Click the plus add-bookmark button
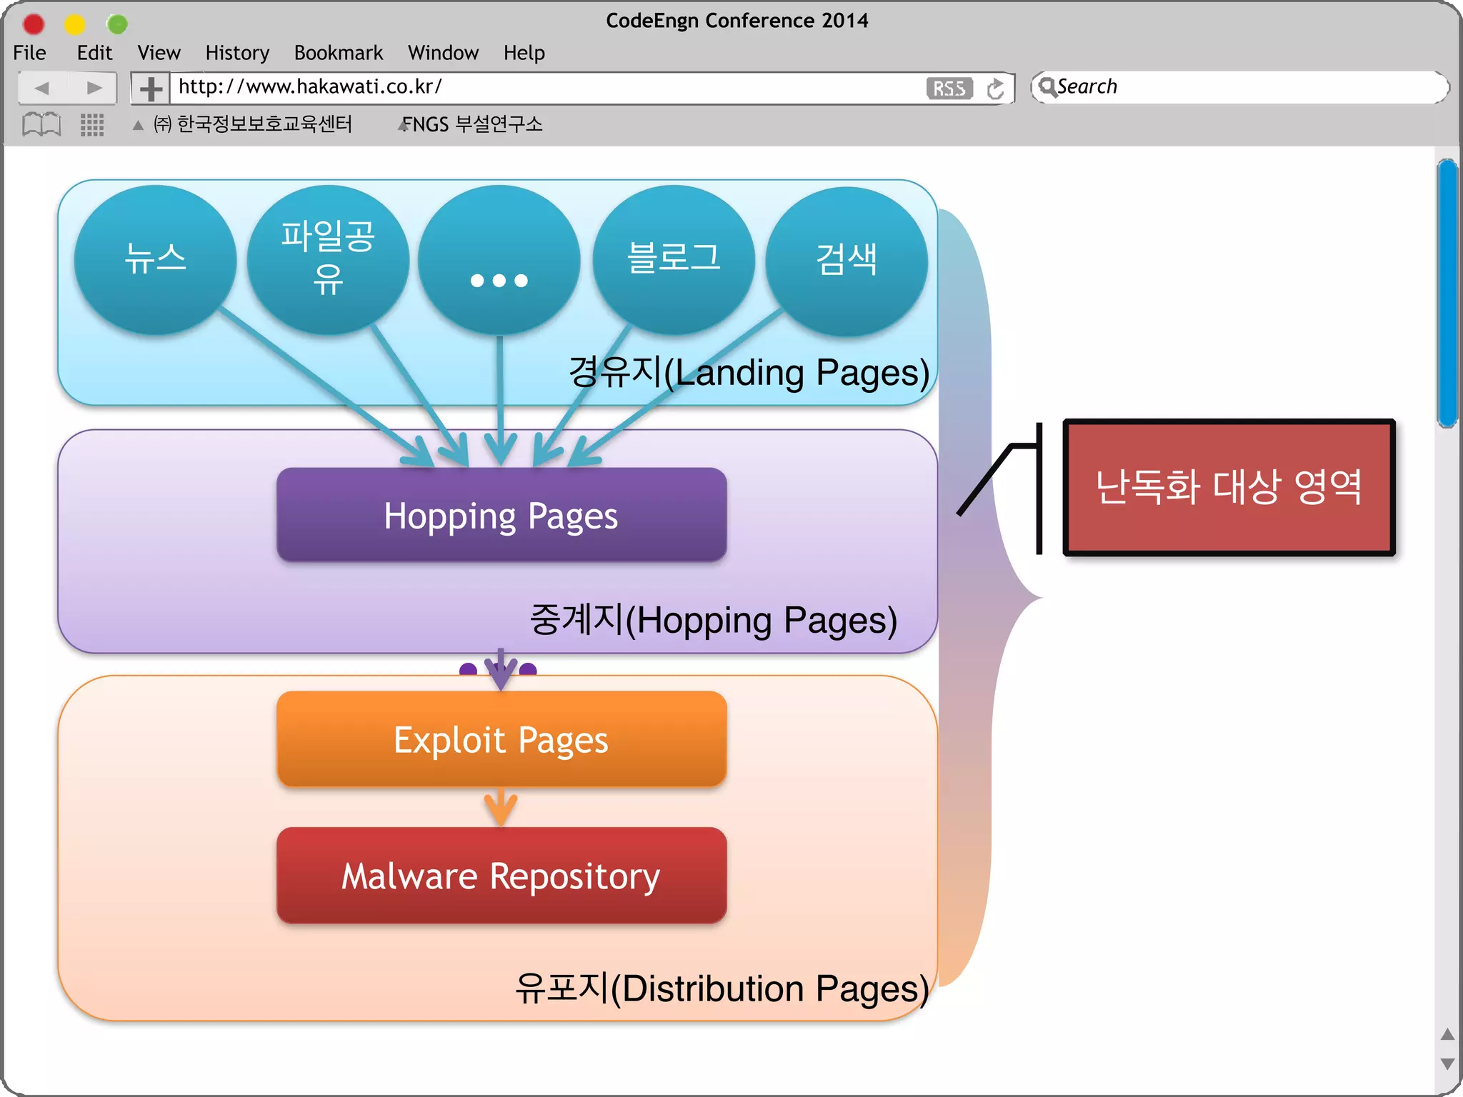This screenshot has height=1097, width=1463. pos(150,89)
